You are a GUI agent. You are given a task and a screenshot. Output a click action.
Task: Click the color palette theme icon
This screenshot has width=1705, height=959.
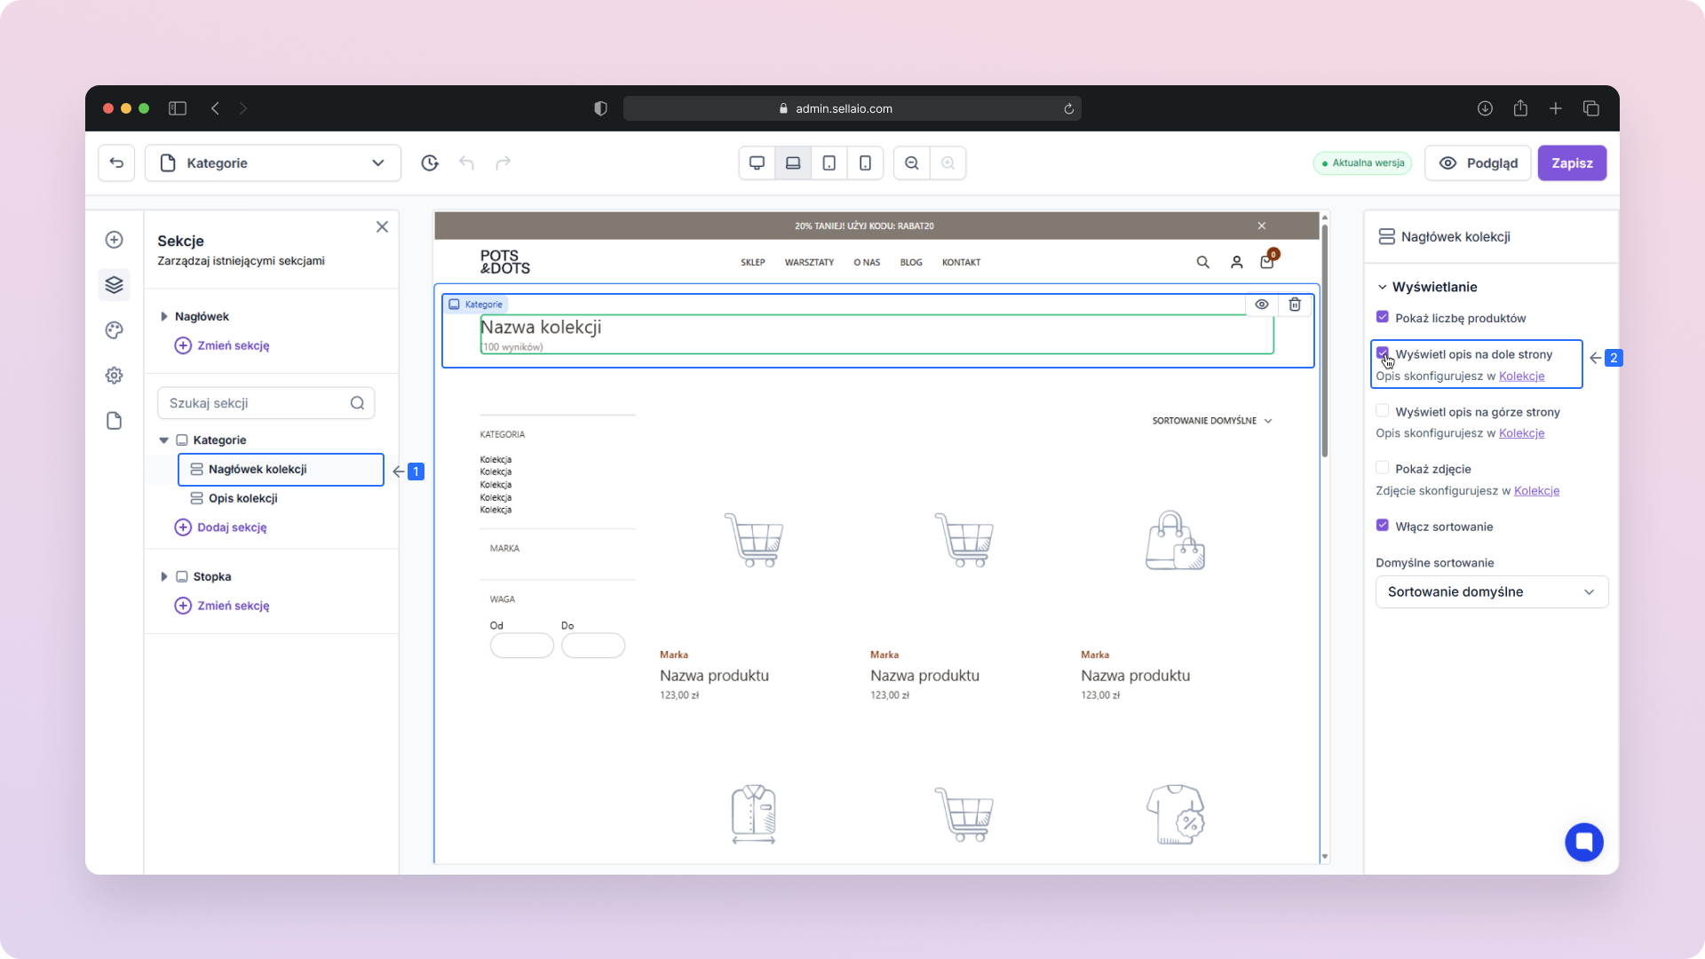(114, 330)
